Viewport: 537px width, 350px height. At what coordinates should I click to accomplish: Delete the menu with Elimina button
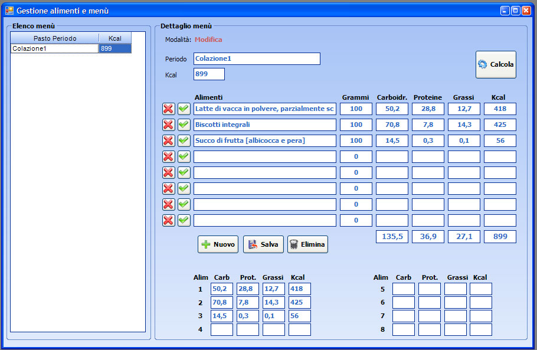307,244
